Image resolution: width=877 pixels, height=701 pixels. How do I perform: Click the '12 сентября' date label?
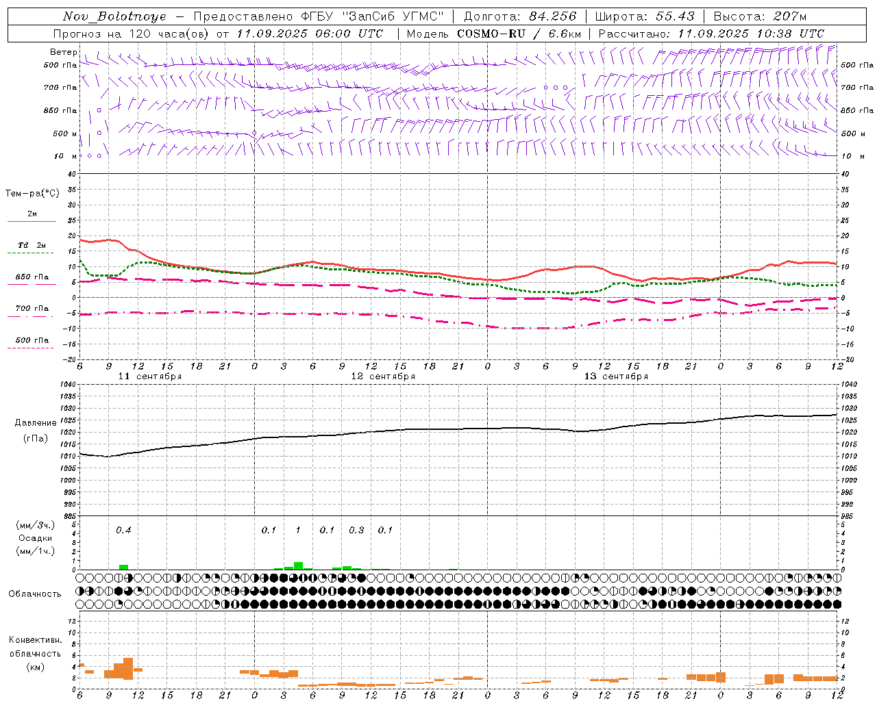coord(383,377)
